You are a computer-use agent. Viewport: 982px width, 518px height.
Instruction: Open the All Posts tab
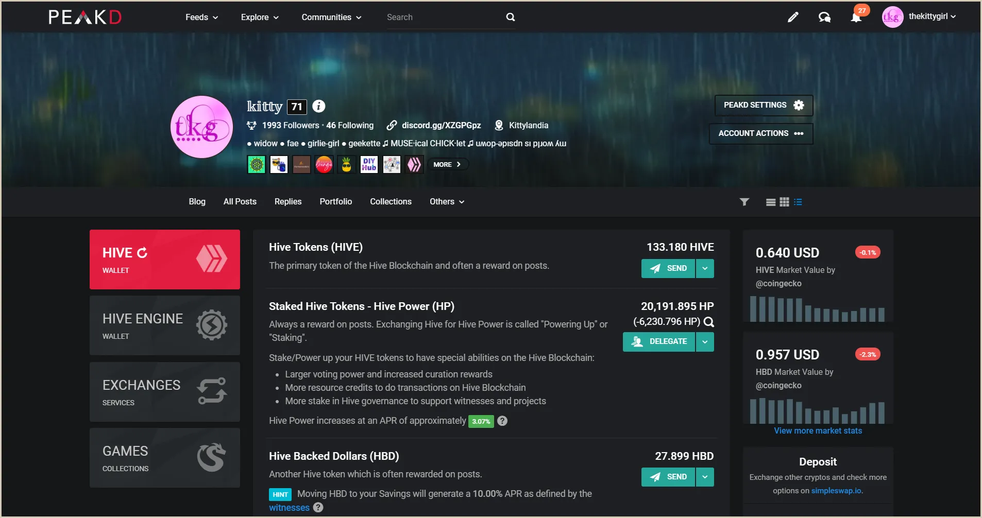coord(240,202)
